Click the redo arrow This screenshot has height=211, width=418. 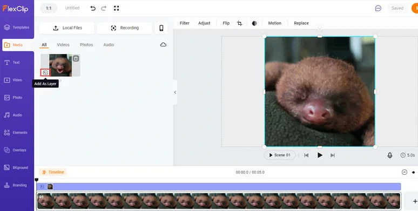[104, 8]
